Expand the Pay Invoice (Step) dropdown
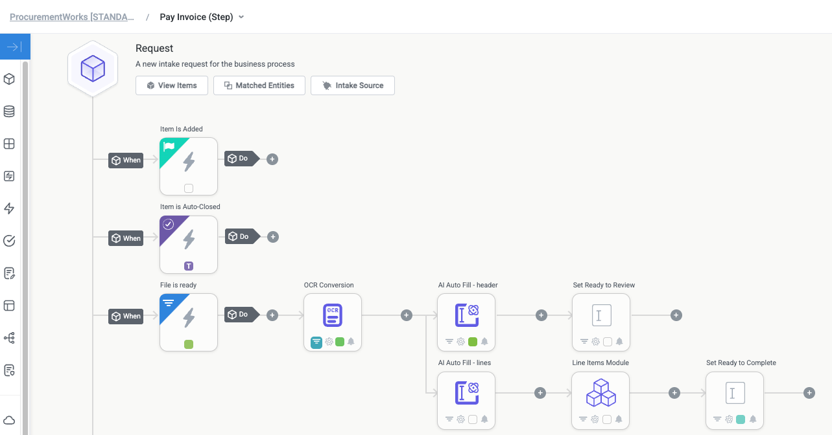Screen dimensions: 832x435 pos(240,17)
